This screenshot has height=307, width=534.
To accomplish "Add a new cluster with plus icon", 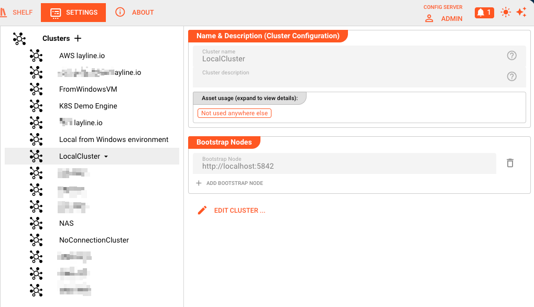I will (78, 38).
